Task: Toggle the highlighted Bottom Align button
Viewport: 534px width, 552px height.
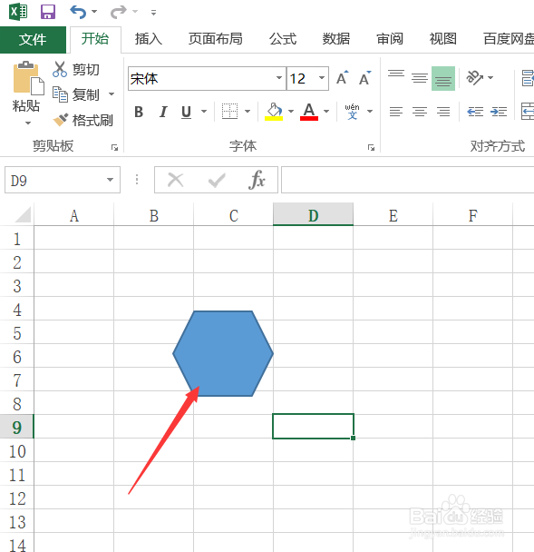Action: coord(443,78)
